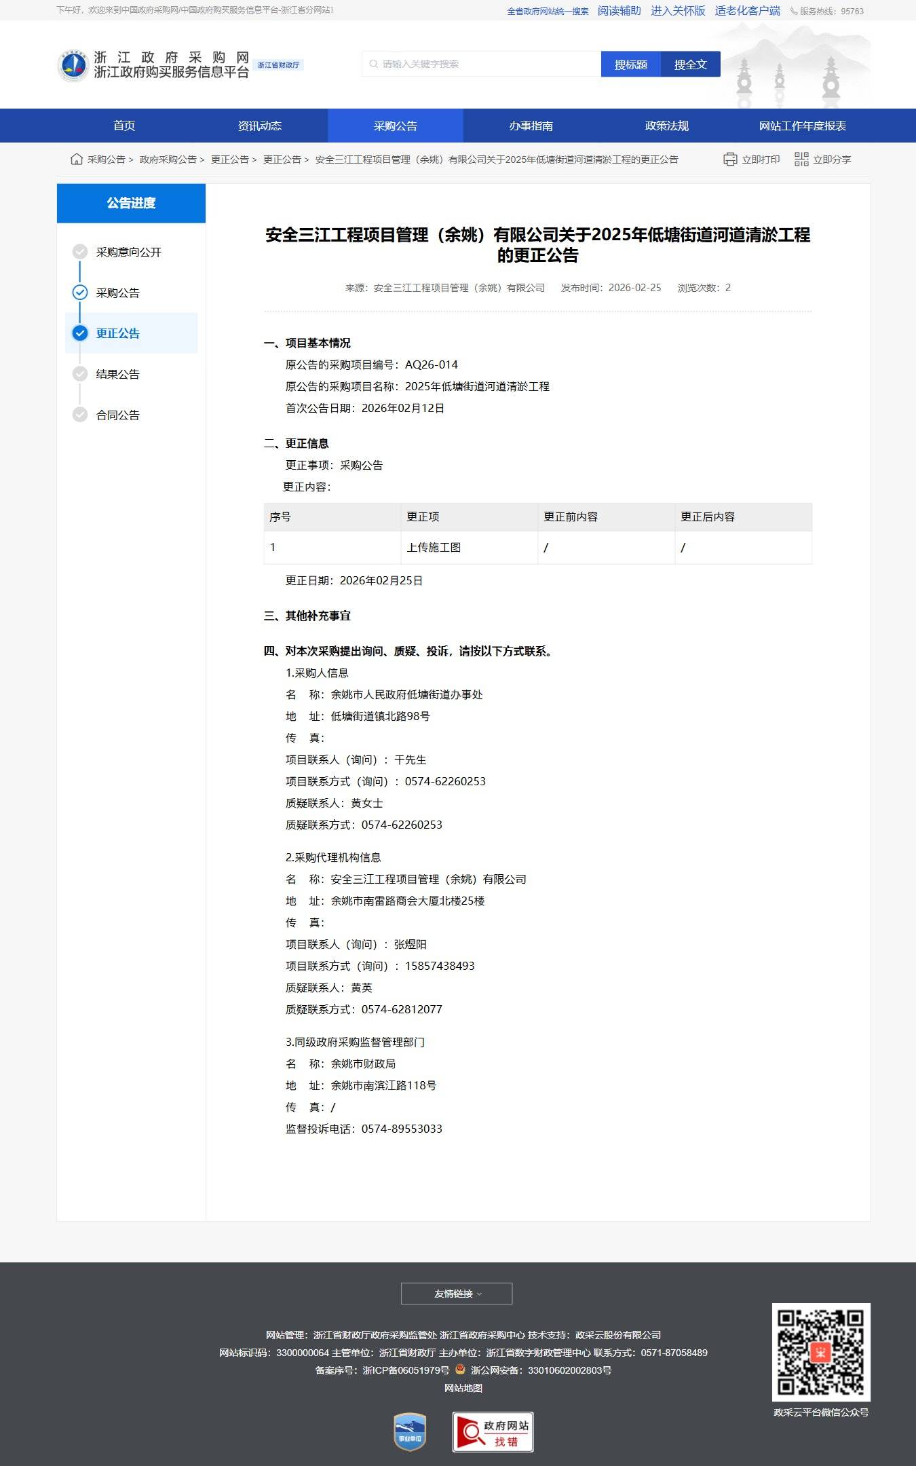Screen dimensions: 916x1466
Task: Select the 结果公告 progress step
Action: [x=117, y=374]
